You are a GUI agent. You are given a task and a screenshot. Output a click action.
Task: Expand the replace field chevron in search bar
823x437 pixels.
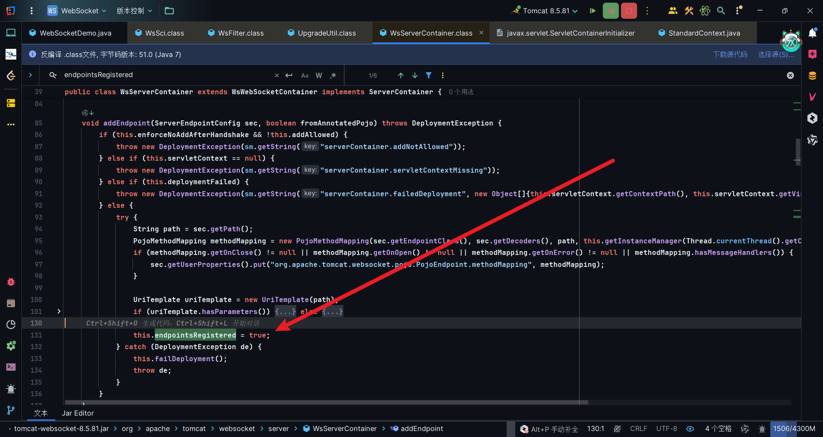click(x=30, y=75)
